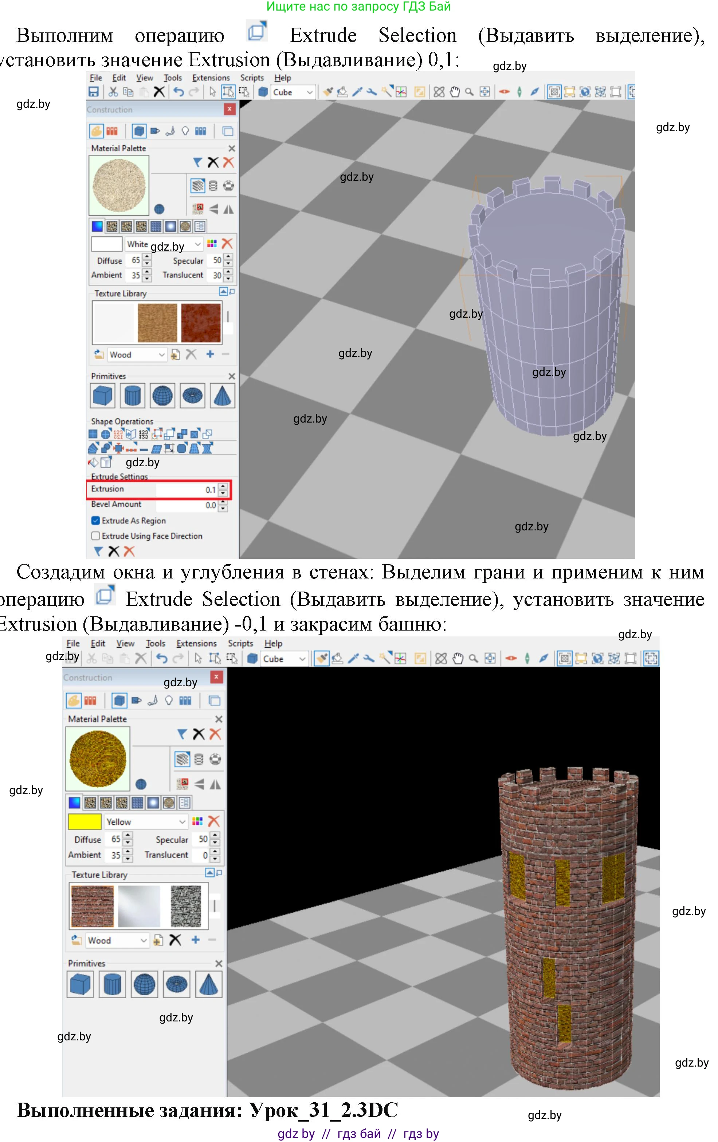Click the Save icon in top toolbar

(94, 92)
